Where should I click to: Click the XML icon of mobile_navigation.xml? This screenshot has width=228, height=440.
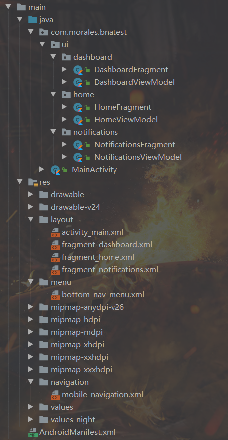point(55,395)
